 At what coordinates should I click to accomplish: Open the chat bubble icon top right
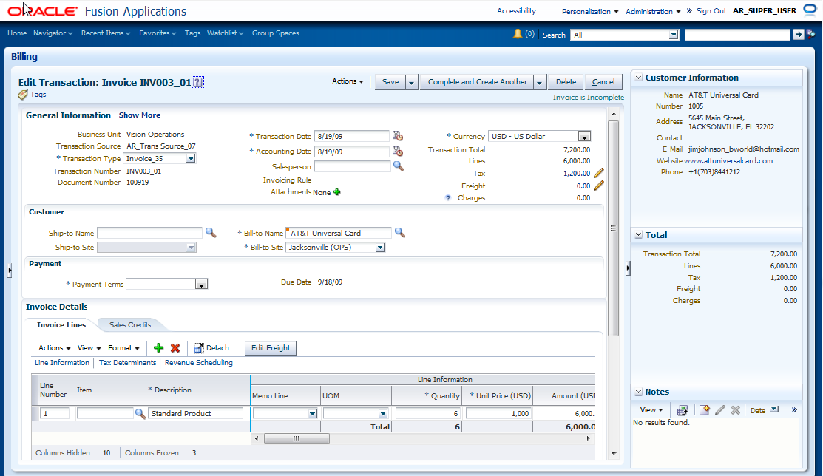pos(810,10)
